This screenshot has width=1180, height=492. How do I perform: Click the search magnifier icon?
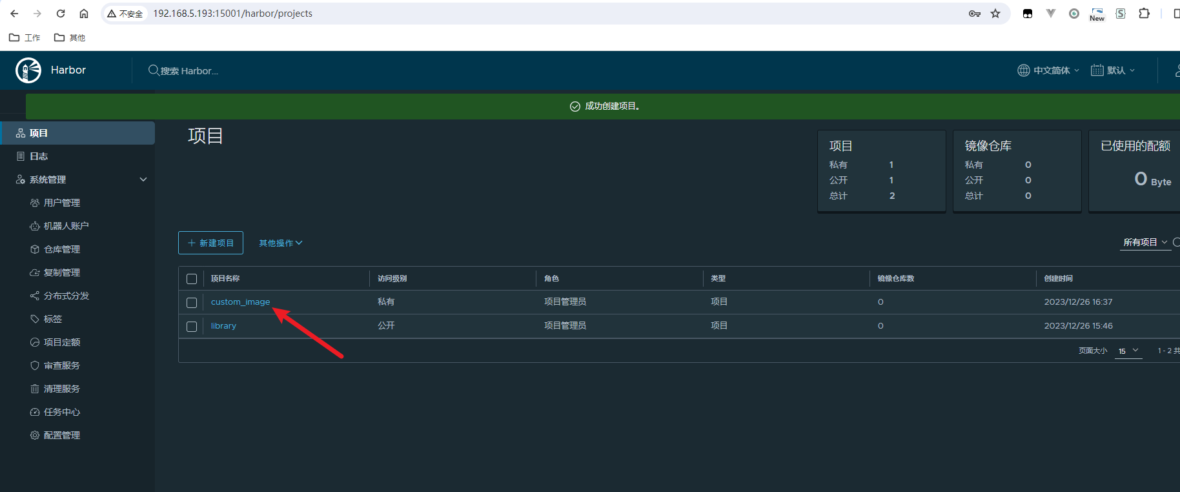coord(154,70)
